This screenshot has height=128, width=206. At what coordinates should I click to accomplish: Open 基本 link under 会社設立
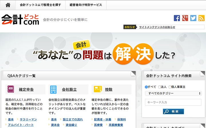coord(54,119)
